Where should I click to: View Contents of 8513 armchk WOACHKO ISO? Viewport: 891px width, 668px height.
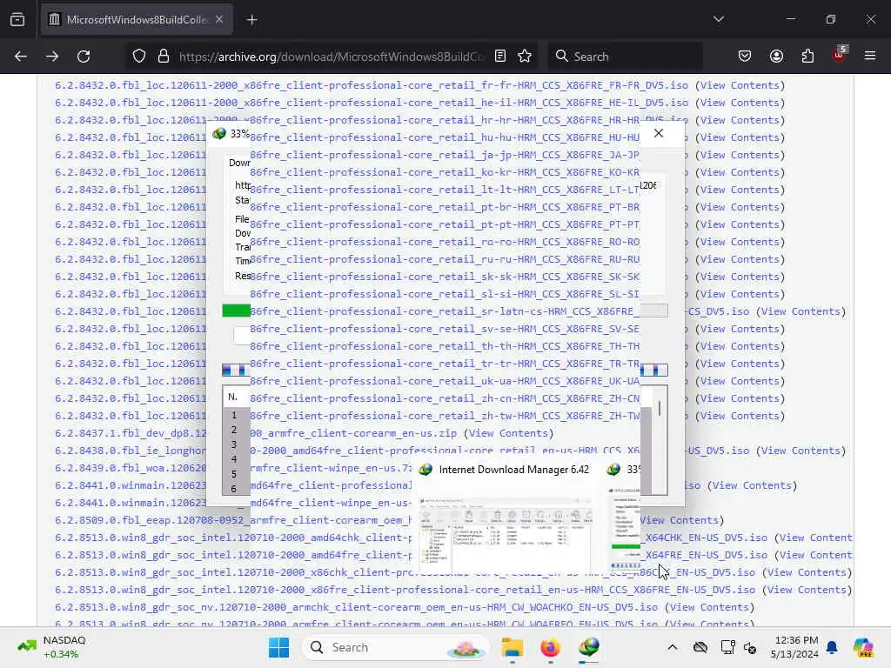tap(709, 607)
